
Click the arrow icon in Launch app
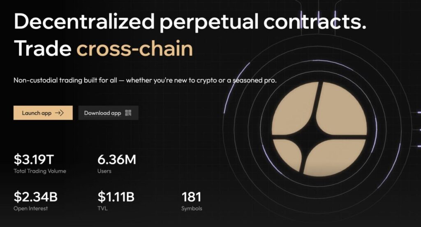[x=59, y=113]
